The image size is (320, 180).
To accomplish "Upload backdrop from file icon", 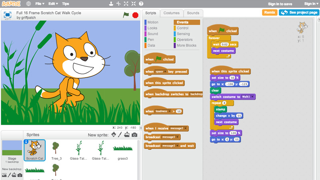I will pos(14,175).
